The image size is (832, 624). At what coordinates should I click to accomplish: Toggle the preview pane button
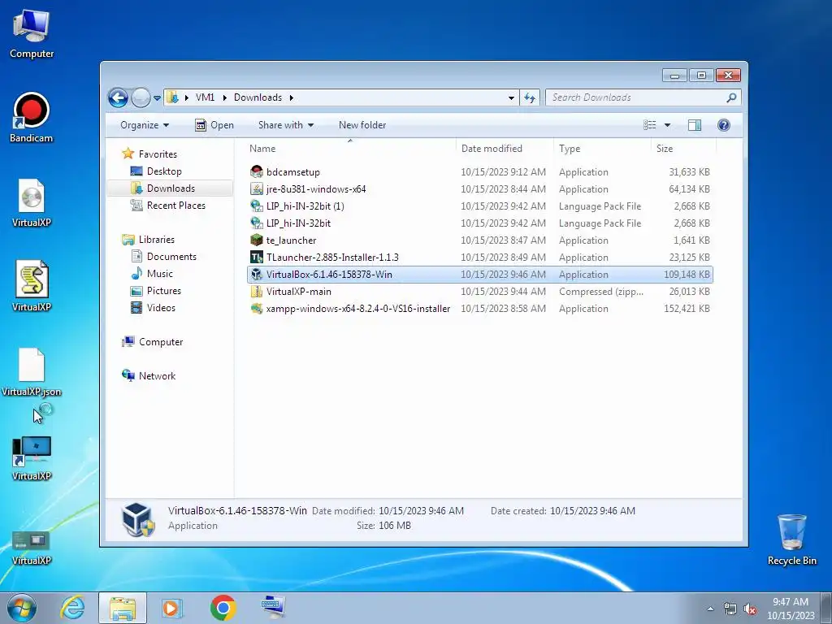[694, 125]
